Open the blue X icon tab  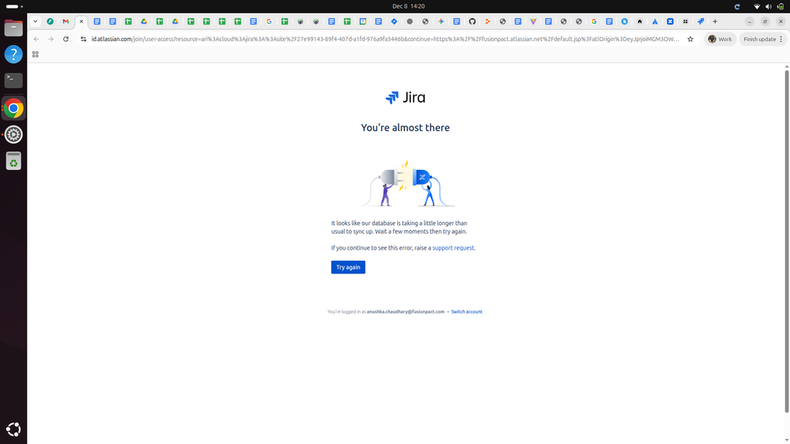[670, 21]
